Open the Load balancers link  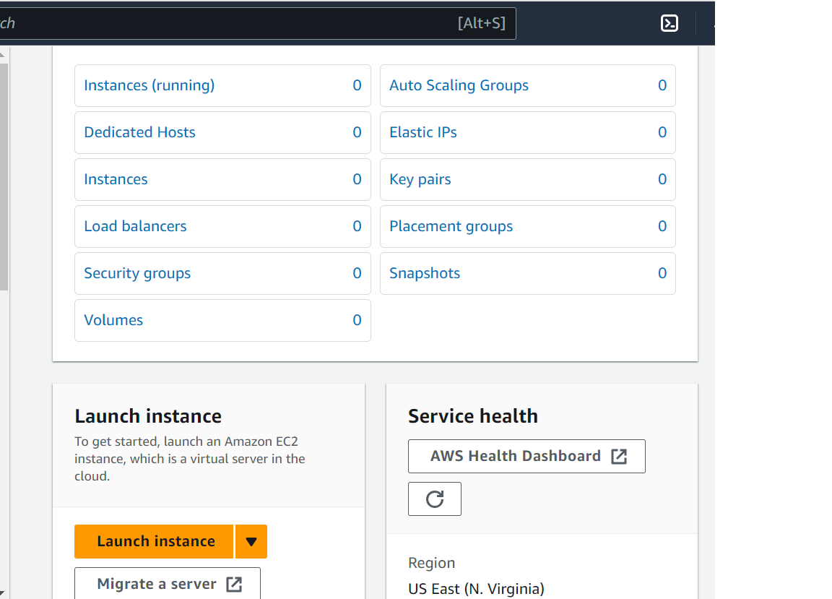(x=135, y=226)
